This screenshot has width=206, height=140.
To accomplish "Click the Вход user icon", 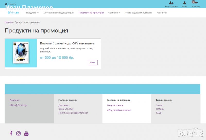I will (185, 3).
